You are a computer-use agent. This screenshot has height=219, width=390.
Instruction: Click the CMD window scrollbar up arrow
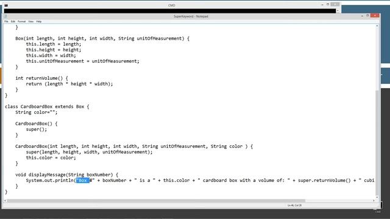[338, 11]
